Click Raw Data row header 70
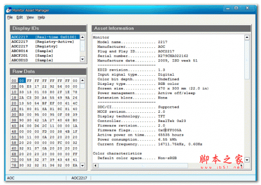The height and width of the screenshot is (185, 261). coord(14,160)
